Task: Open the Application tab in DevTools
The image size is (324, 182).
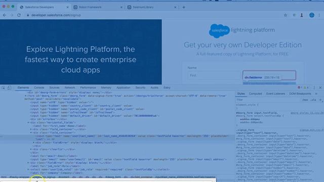Action: pos(123,87)
